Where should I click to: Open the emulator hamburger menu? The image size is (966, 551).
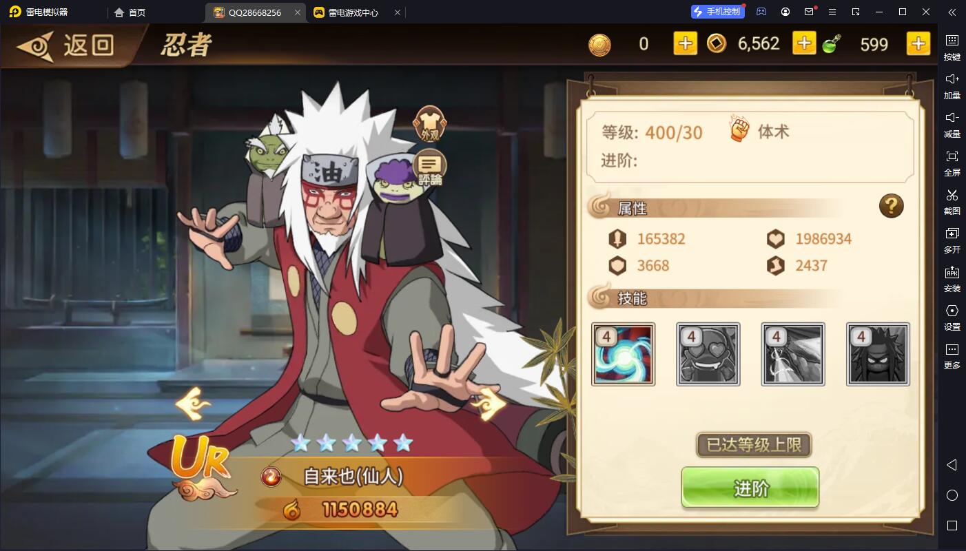click(832, 12)
